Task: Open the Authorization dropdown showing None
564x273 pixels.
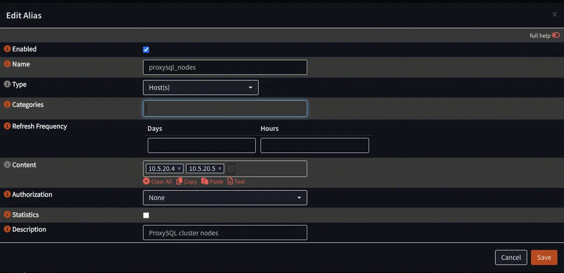Action: tap(225, 198)
